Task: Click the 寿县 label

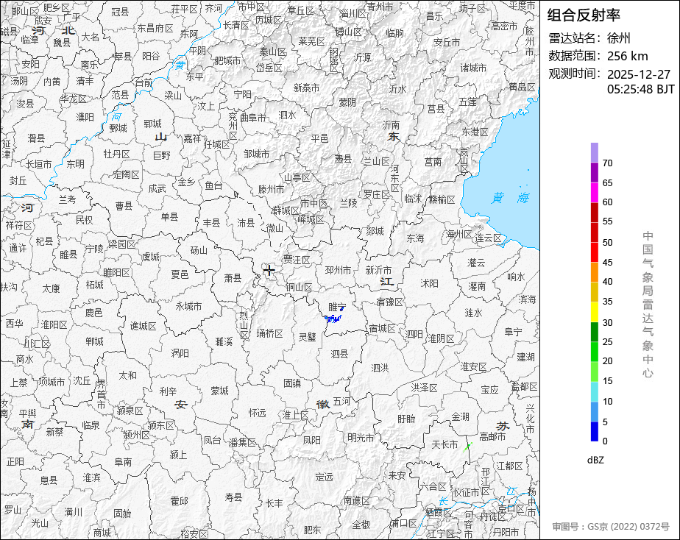Action: click(233, 497)
